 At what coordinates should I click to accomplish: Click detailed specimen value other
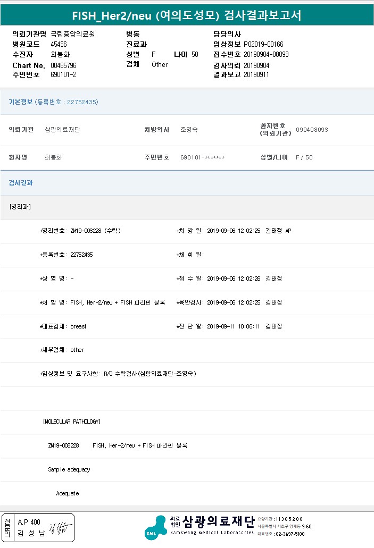pos(77,350)
